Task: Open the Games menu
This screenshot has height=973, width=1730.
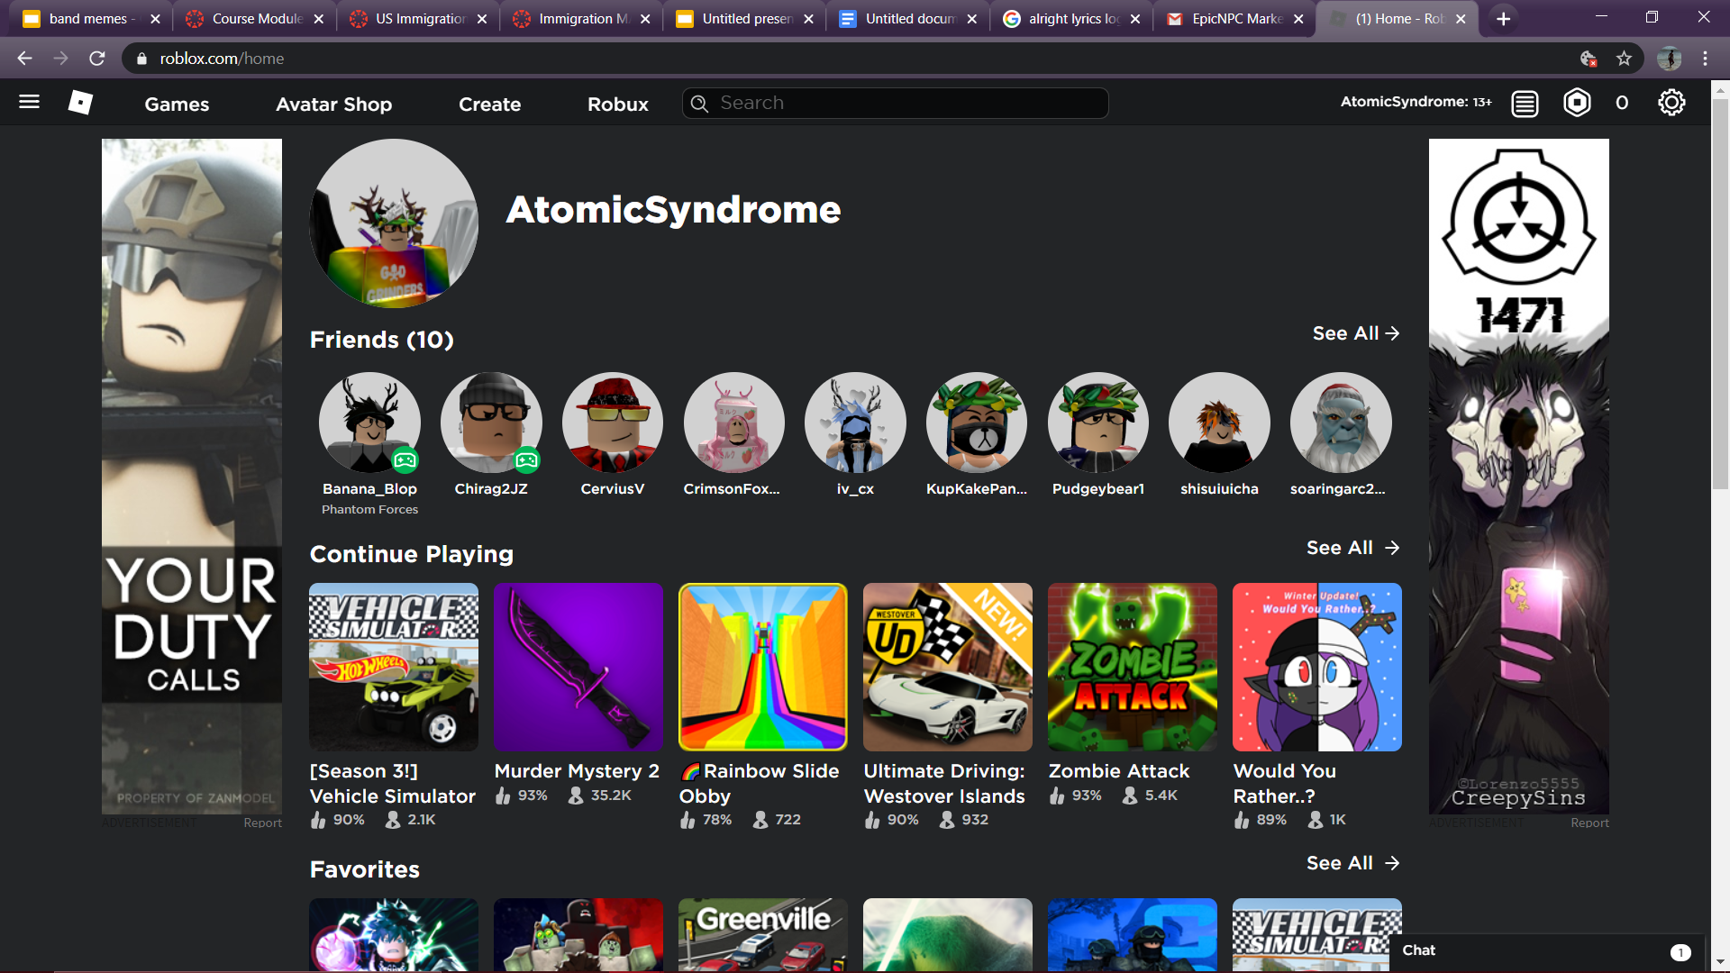Action: coord(177,104)
